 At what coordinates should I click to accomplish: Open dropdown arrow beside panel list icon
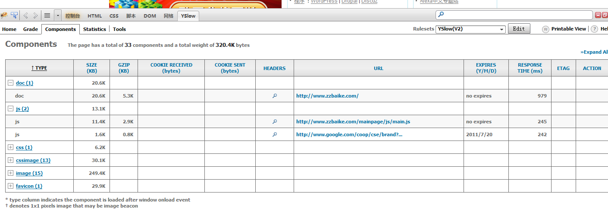pyautogui.click(x=57, y=15)
